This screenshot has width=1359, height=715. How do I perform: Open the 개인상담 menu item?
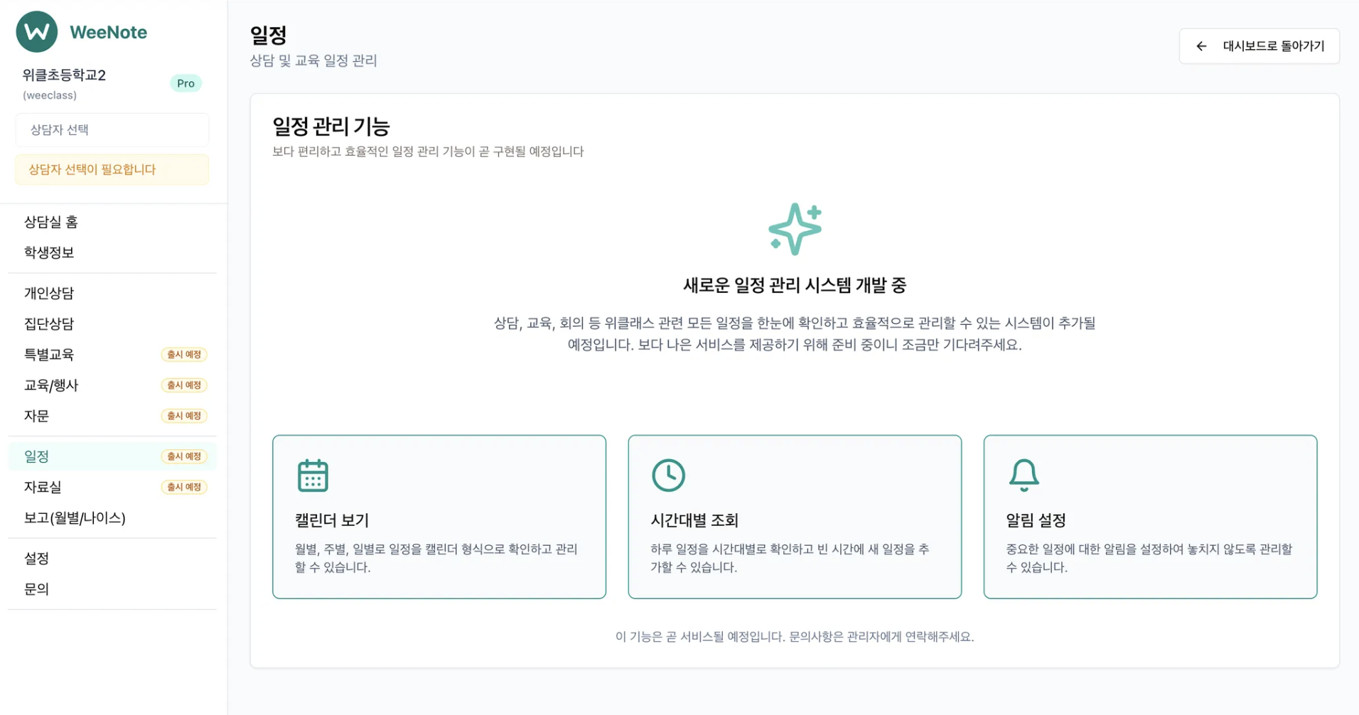(x=48, y=293)
